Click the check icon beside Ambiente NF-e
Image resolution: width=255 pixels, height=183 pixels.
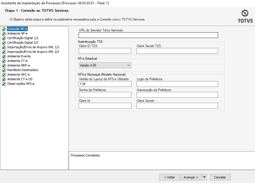tap(4, 33)
